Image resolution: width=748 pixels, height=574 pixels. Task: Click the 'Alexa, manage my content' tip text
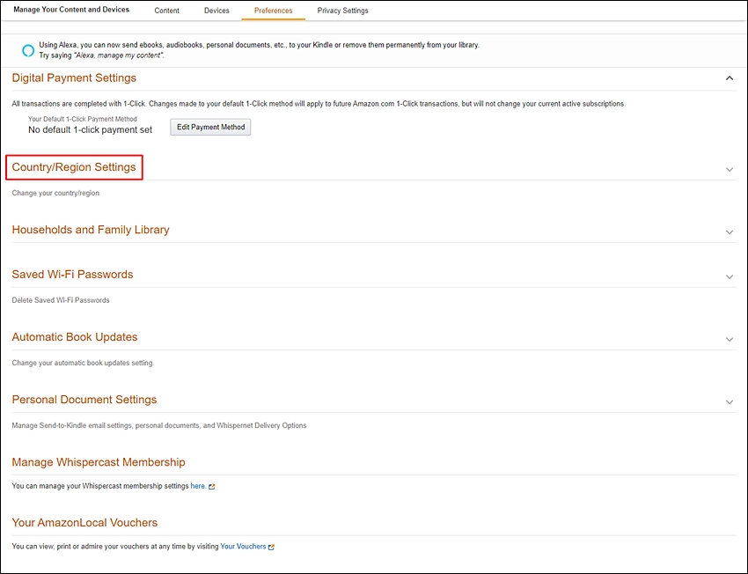pos(120,55)
